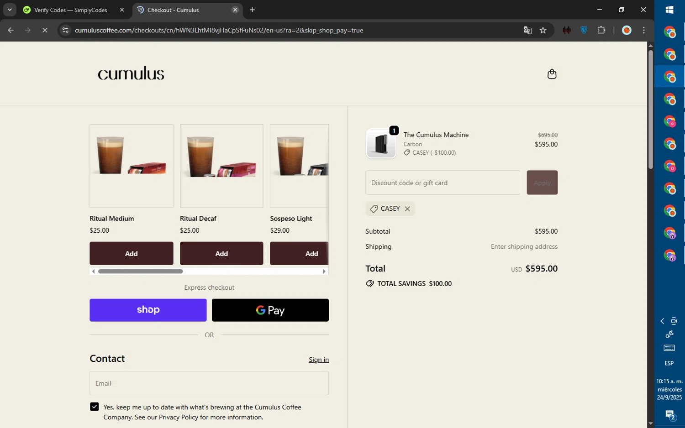Open the Meet Now camera tray icon

coord(674,321)
